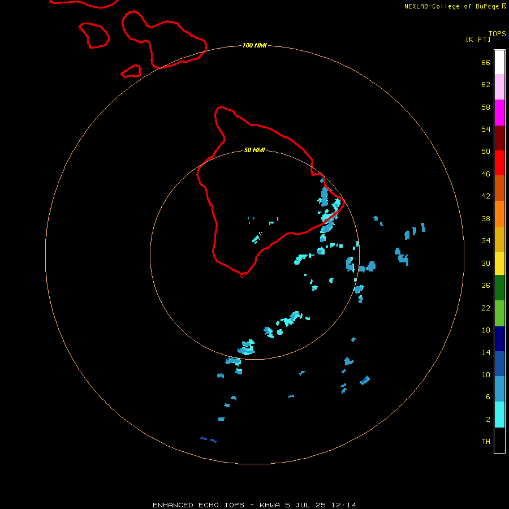Click the legend value 30
509x509 pixels.
click(x=486, y=263)
